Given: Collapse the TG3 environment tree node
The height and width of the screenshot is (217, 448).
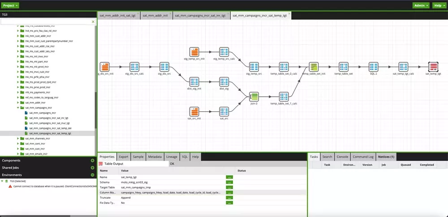Looking at the screenshot, I should (2, 181).
